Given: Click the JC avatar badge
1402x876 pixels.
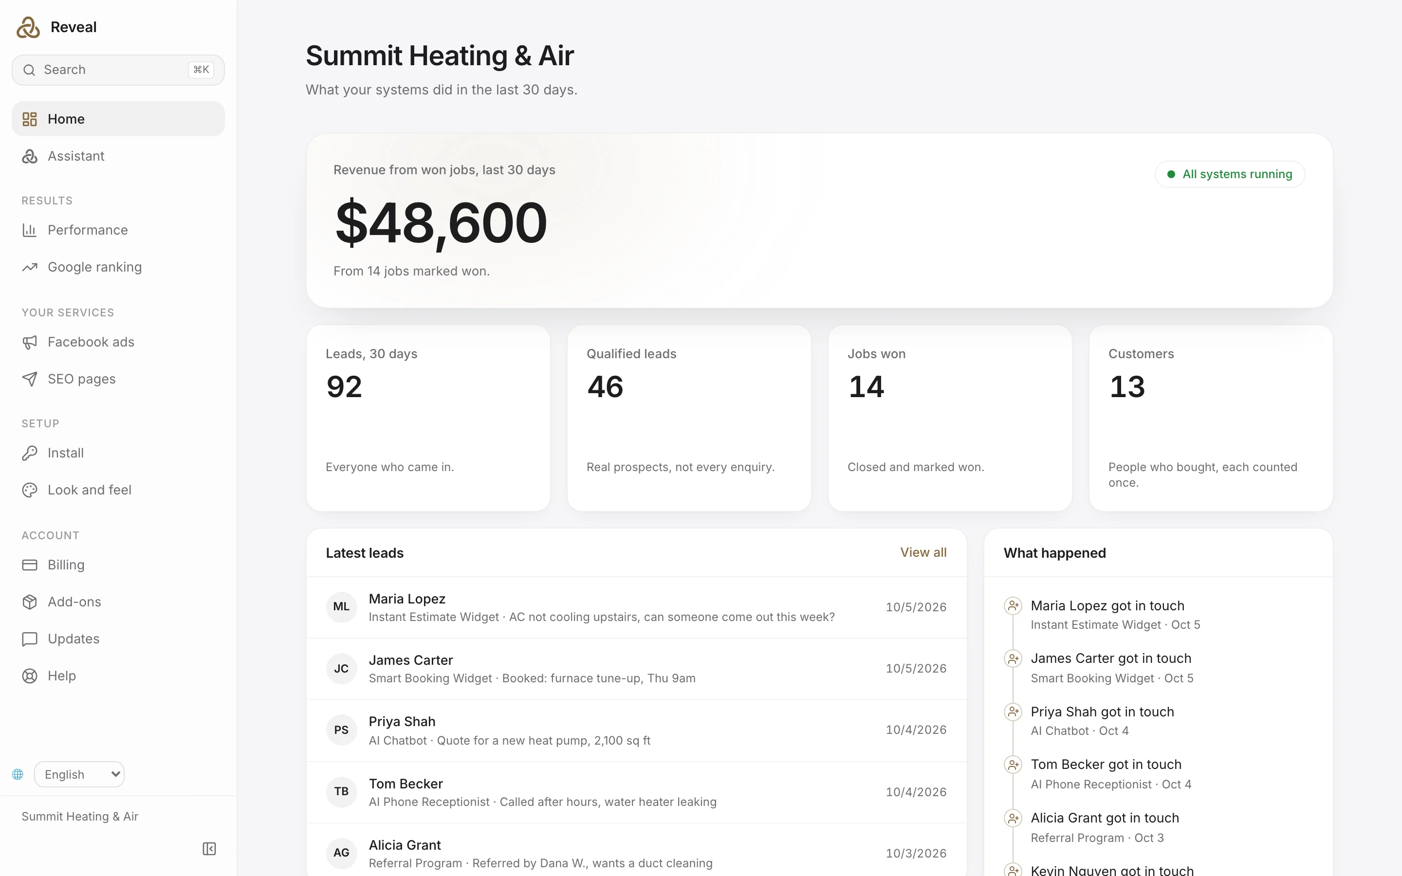Looking at the screenshot, I should coord(341,669).
